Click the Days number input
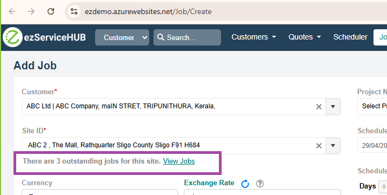 point(383,187)
